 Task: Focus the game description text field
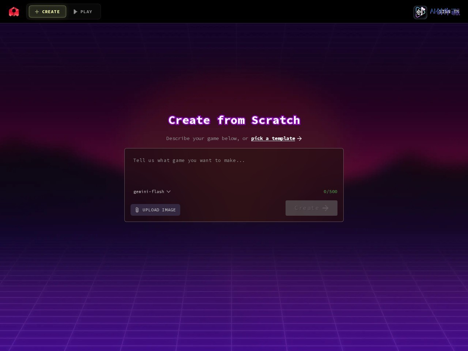point(234,169)
